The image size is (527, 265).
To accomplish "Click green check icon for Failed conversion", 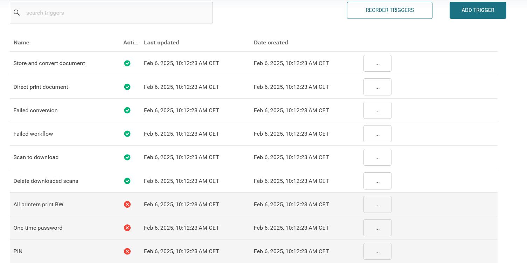I will (x=127, y=110).
